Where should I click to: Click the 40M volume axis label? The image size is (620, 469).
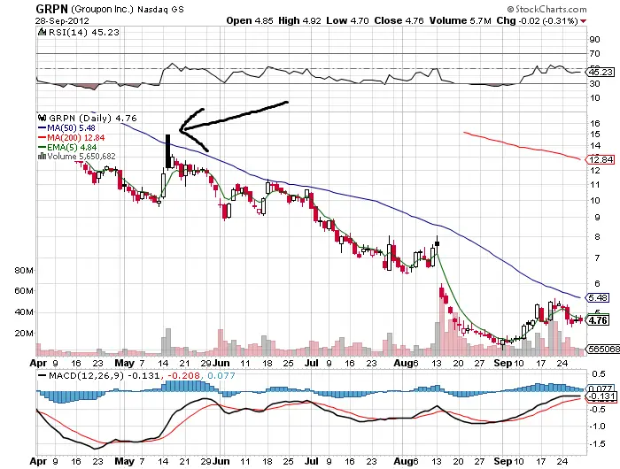tap(24, 312)
